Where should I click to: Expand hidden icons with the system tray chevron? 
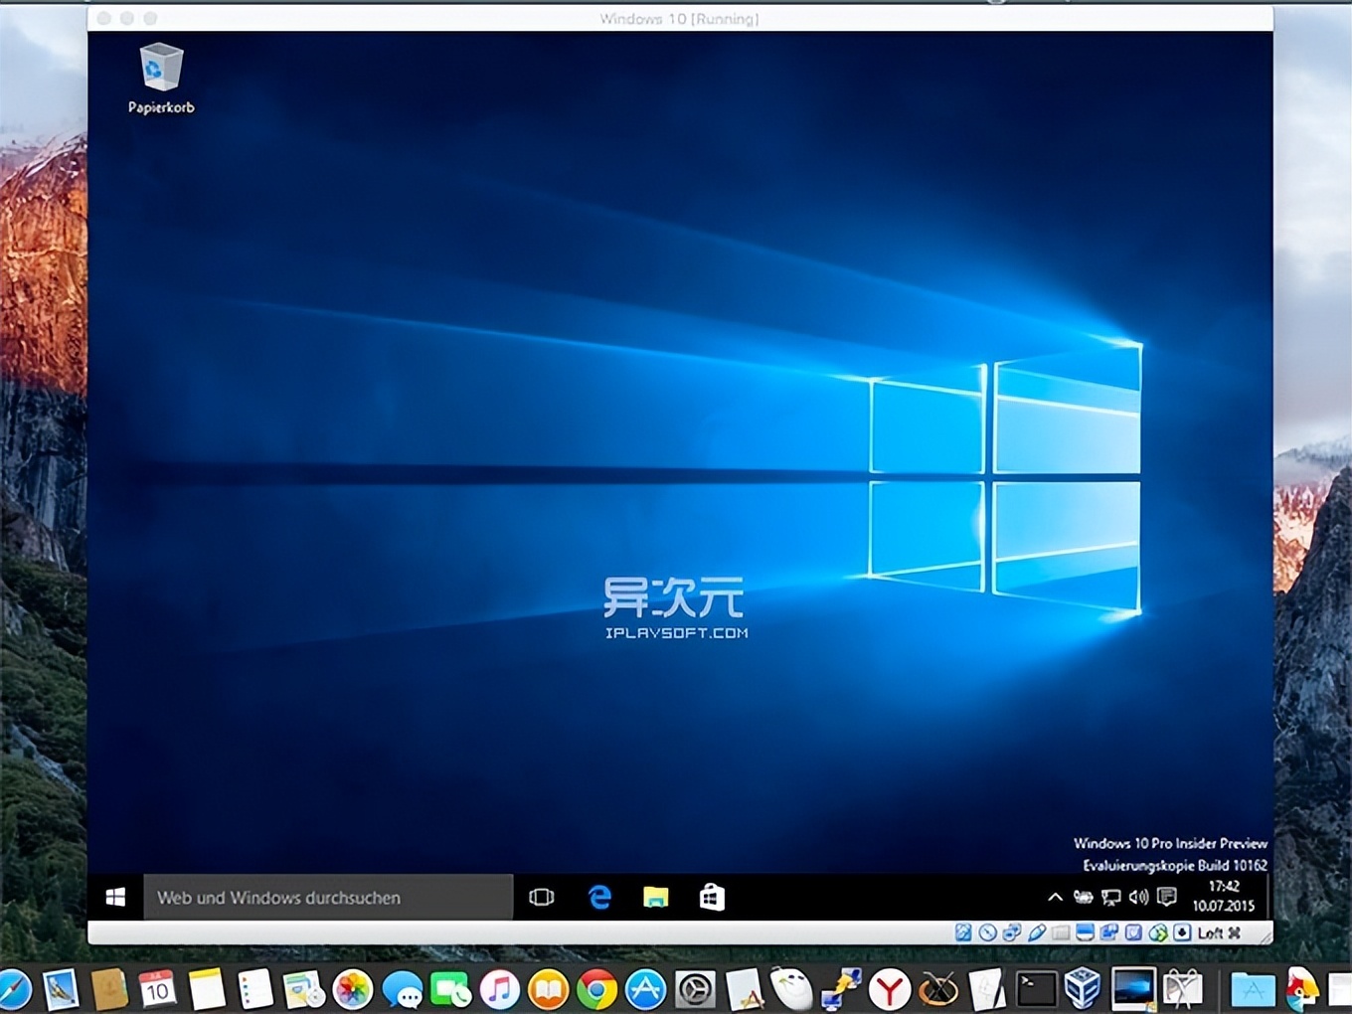click(1055, 897)
